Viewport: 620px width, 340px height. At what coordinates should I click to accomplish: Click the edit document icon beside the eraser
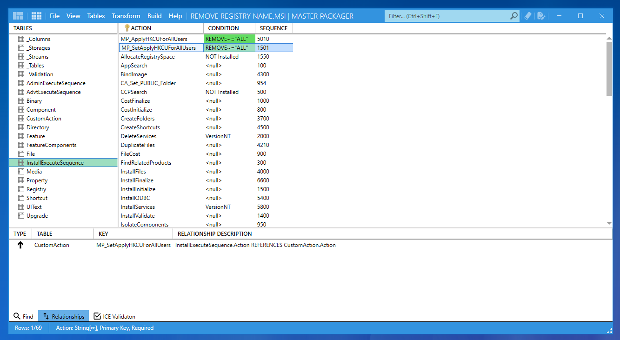click(x=541, y=16)
